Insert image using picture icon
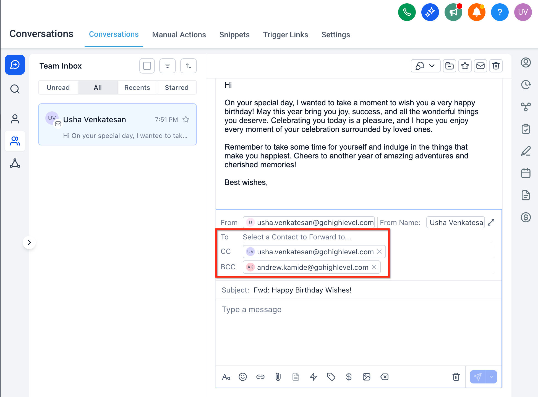This screenshot has width=538, height=397. 366,377
